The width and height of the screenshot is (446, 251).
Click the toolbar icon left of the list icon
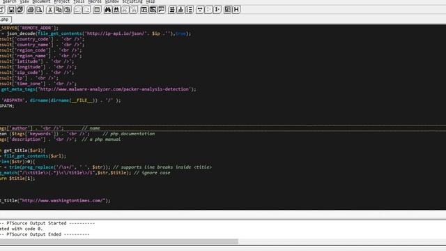coord(180,10)
